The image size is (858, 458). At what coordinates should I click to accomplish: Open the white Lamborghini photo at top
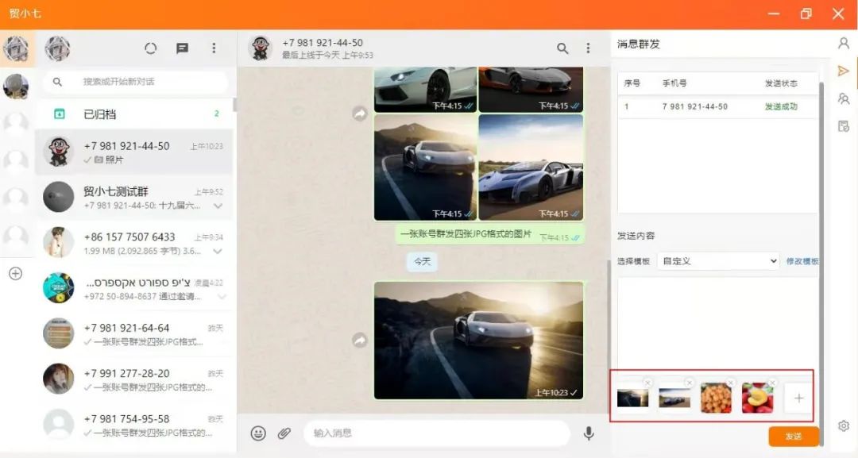click(425, 90)
